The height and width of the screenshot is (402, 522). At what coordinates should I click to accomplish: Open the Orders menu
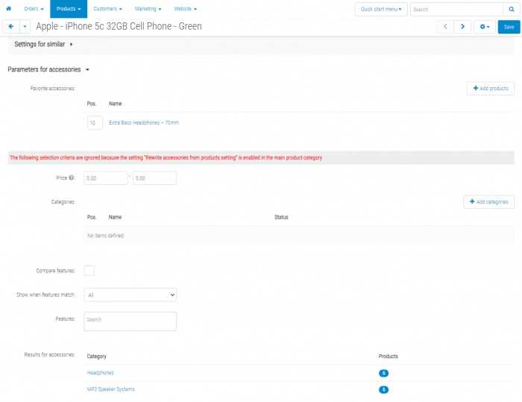tap(34, 9)
